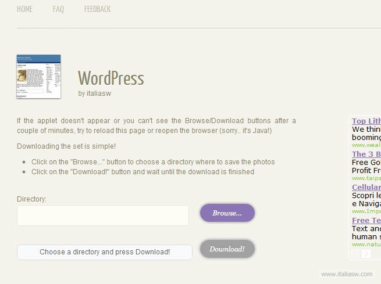
Task: Click the 'Downloading the set is simple!' text
Action: tap(66, 146)
